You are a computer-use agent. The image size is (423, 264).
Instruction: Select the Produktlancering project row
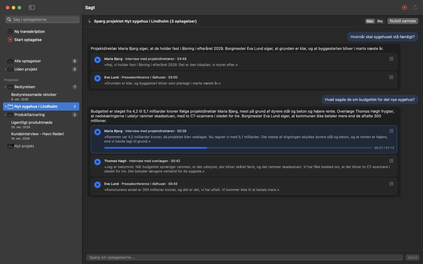point(41,115)
